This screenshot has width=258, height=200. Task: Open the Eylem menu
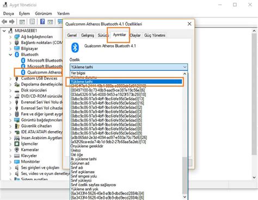click(24, 14)
